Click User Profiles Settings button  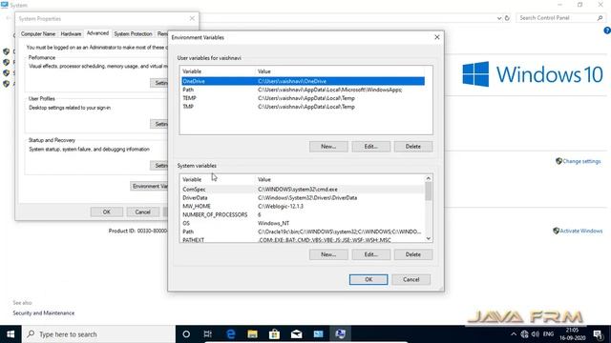[159, 124]
